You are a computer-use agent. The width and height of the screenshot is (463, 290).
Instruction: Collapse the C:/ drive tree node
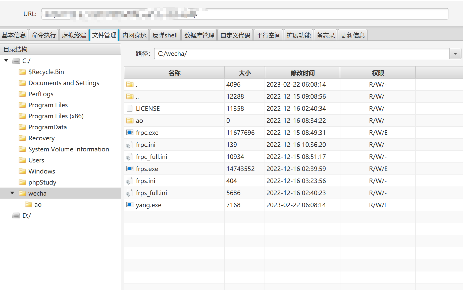(x=6, y=61)
